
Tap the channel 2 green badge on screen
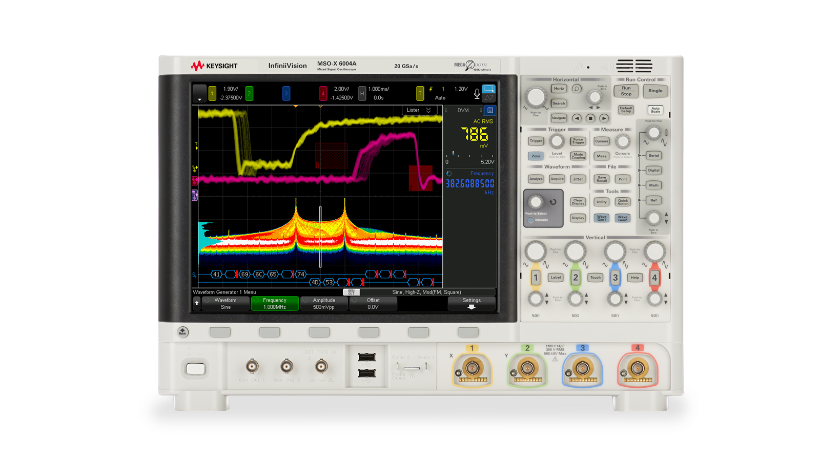click(249, 93)
